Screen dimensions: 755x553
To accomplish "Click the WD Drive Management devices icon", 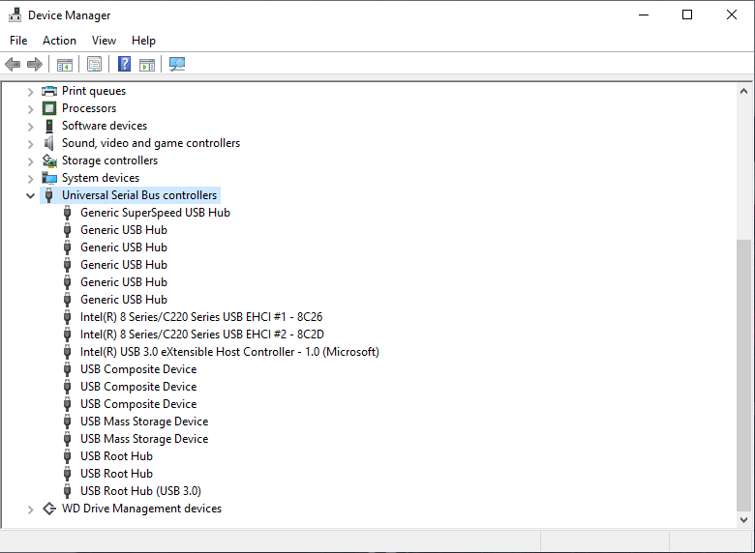I will coord(49,509).
